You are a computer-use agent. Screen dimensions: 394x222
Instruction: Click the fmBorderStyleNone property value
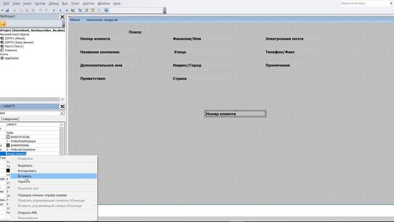click(33, 149)
